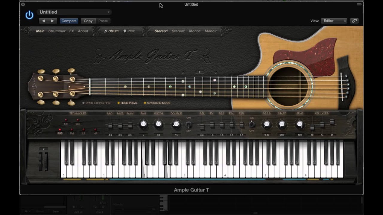Flip the ON/OFF switch next to FSR
Screen dimensions: 383x215
[x=252, y=124]
